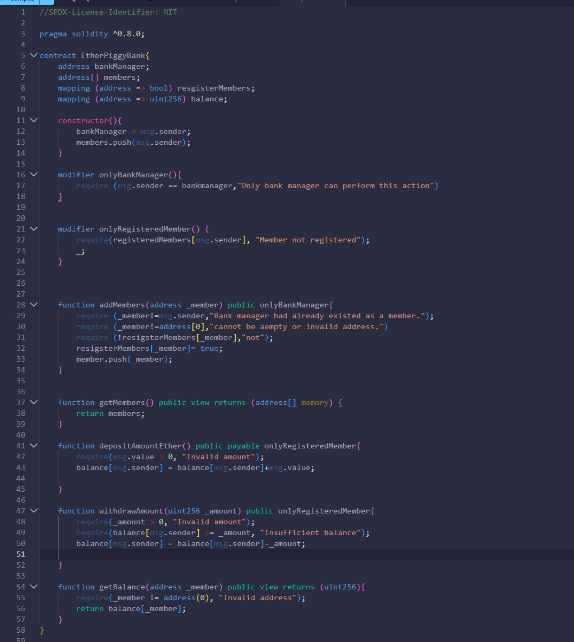Screen dimensions: 574x642
Task: Click the '^0.8.0' version text
Action: click(126, 34)
